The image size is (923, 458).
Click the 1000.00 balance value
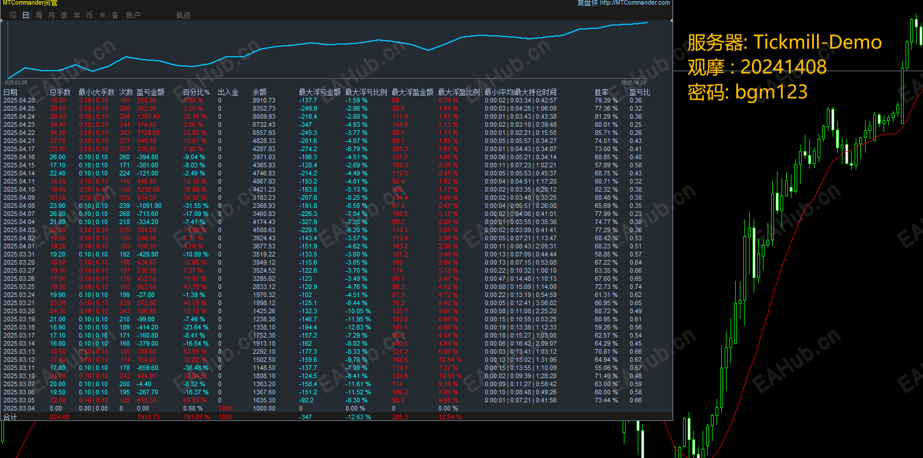(264, 408)
